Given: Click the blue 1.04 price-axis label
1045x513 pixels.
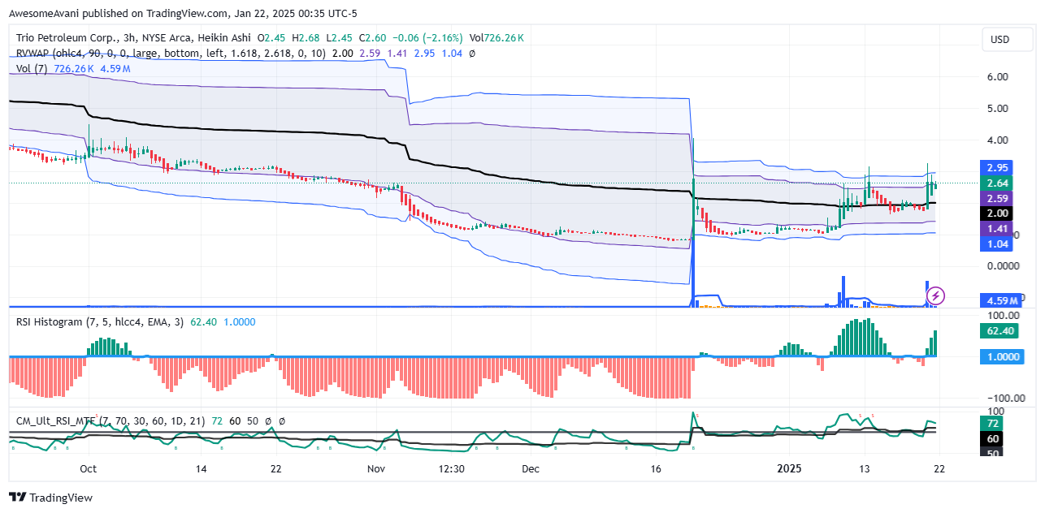Looking at the screenshot, I should tap(997, 244).
